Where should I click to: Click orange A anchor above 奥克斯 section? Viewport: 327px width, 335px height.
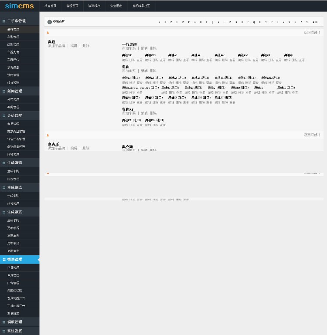48,135
